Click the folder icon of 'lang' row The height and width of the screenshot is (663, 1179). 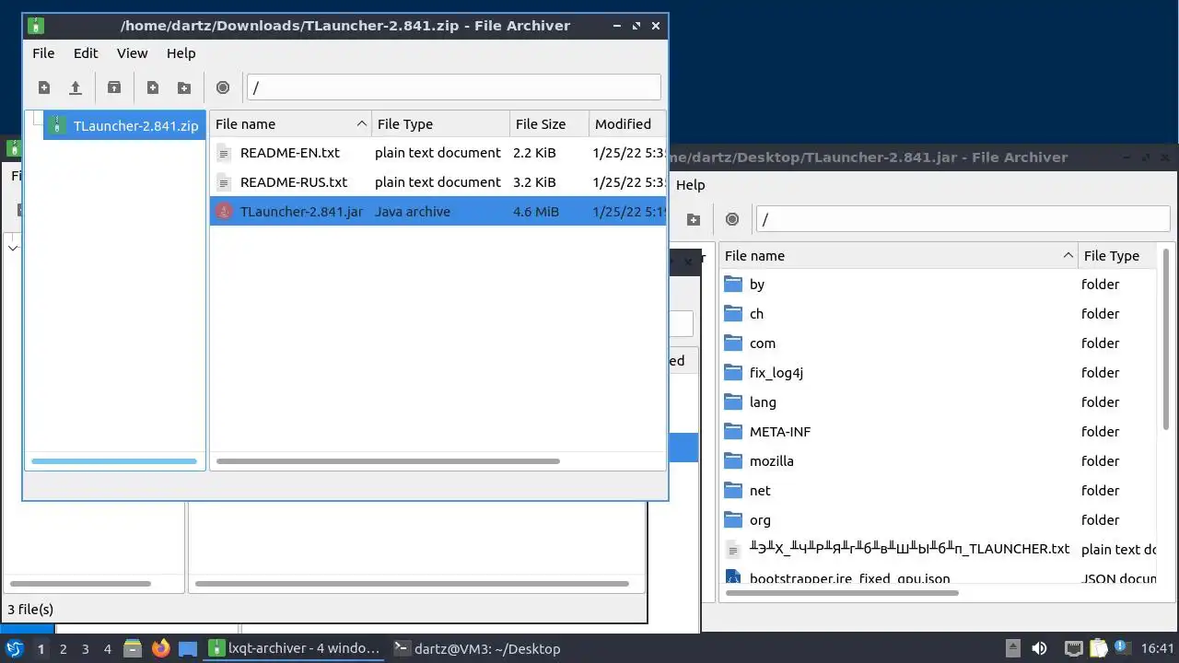[733, 402]
